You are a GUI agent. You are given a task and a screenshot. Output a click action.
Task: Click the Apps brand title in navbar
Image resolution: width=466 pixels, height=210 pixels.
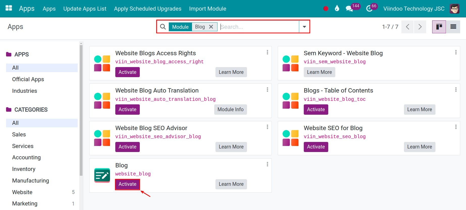point(27,8)
